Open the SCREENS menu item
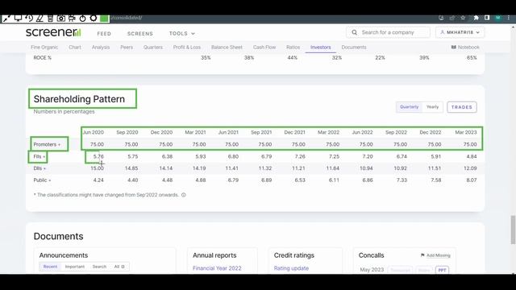Image resolution: width=516 pixels, height=290 pixels. [140, 34]
